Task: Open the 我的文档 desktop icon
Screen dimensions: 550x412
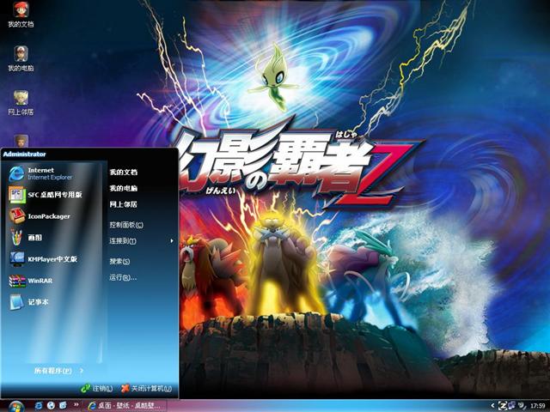Action: coord(21,14)
